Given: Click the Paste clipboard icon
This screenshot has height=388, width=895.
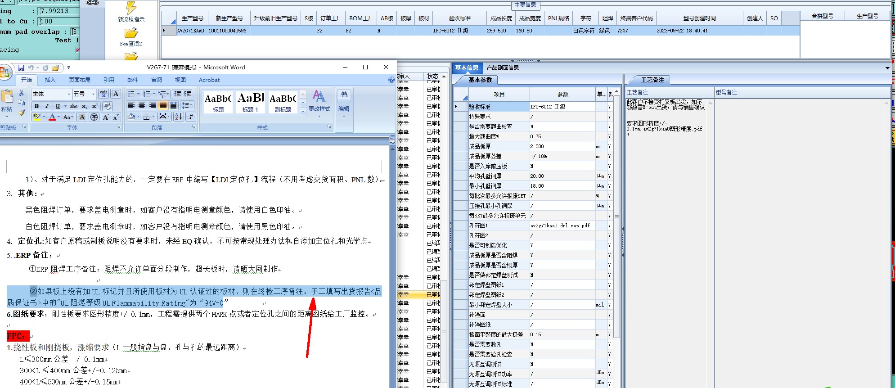Looking at the screenshot, I should (7, 96).
